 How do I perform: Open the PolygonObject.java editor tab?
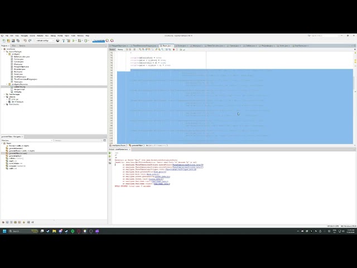[x=119, y=46]
